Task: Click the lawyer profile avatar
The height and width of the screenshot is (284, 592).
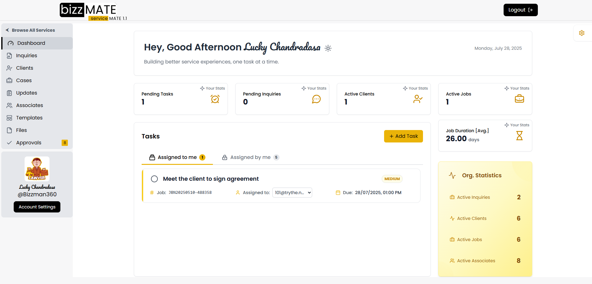Action: pyautogui.click(x=37, y=169)
